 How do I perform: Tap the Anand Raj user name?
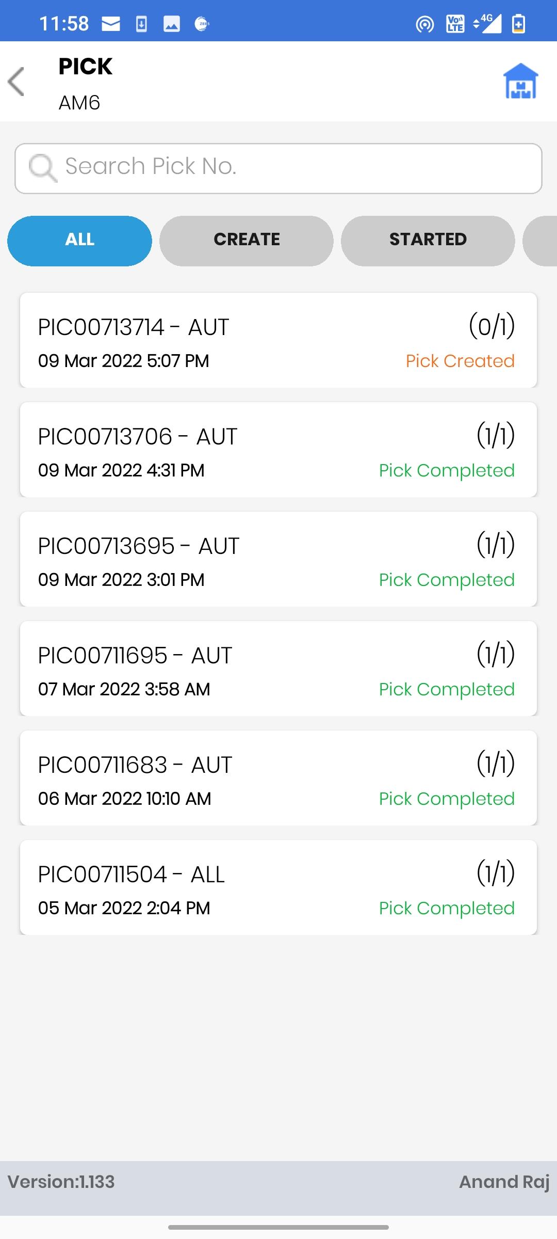coord(504,1182)
